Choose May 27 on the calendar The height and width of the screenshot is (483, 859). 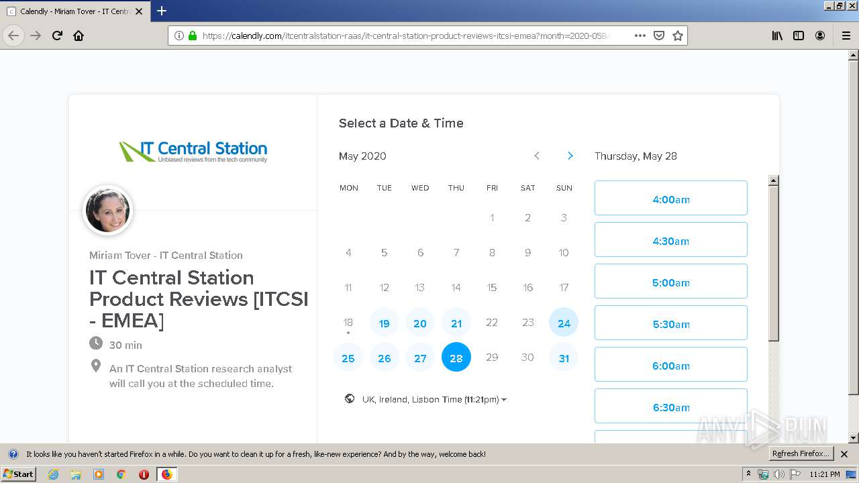pyautogui.click(x=420, y=358)
